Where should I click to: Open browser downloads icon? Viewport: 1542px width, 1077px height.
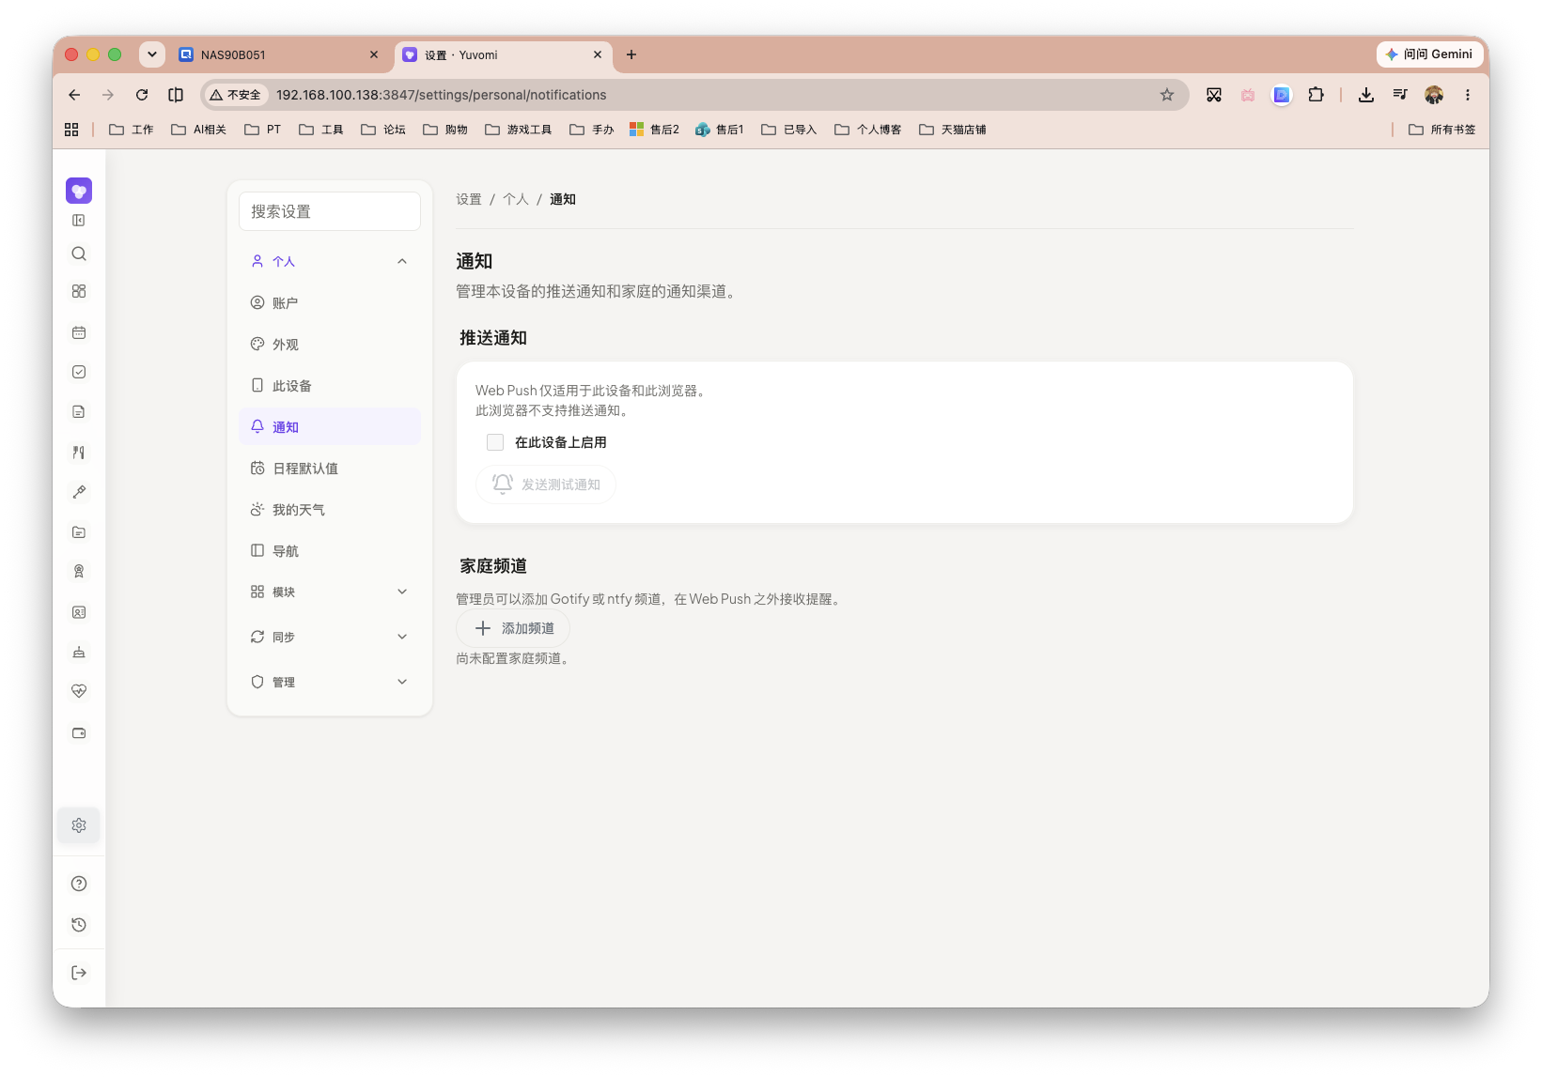coord(1366,95)
